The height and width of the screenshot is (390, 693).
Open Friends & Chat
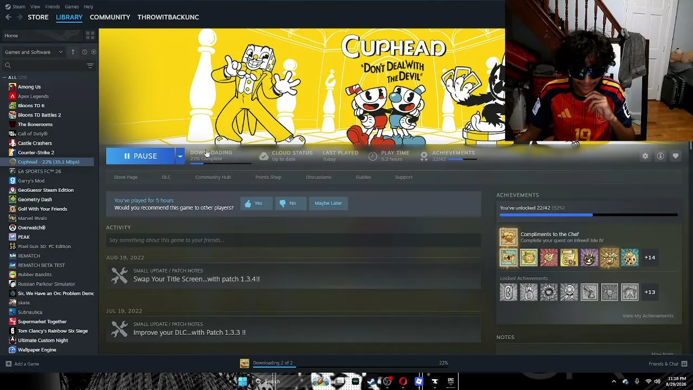tap(668, 364)
